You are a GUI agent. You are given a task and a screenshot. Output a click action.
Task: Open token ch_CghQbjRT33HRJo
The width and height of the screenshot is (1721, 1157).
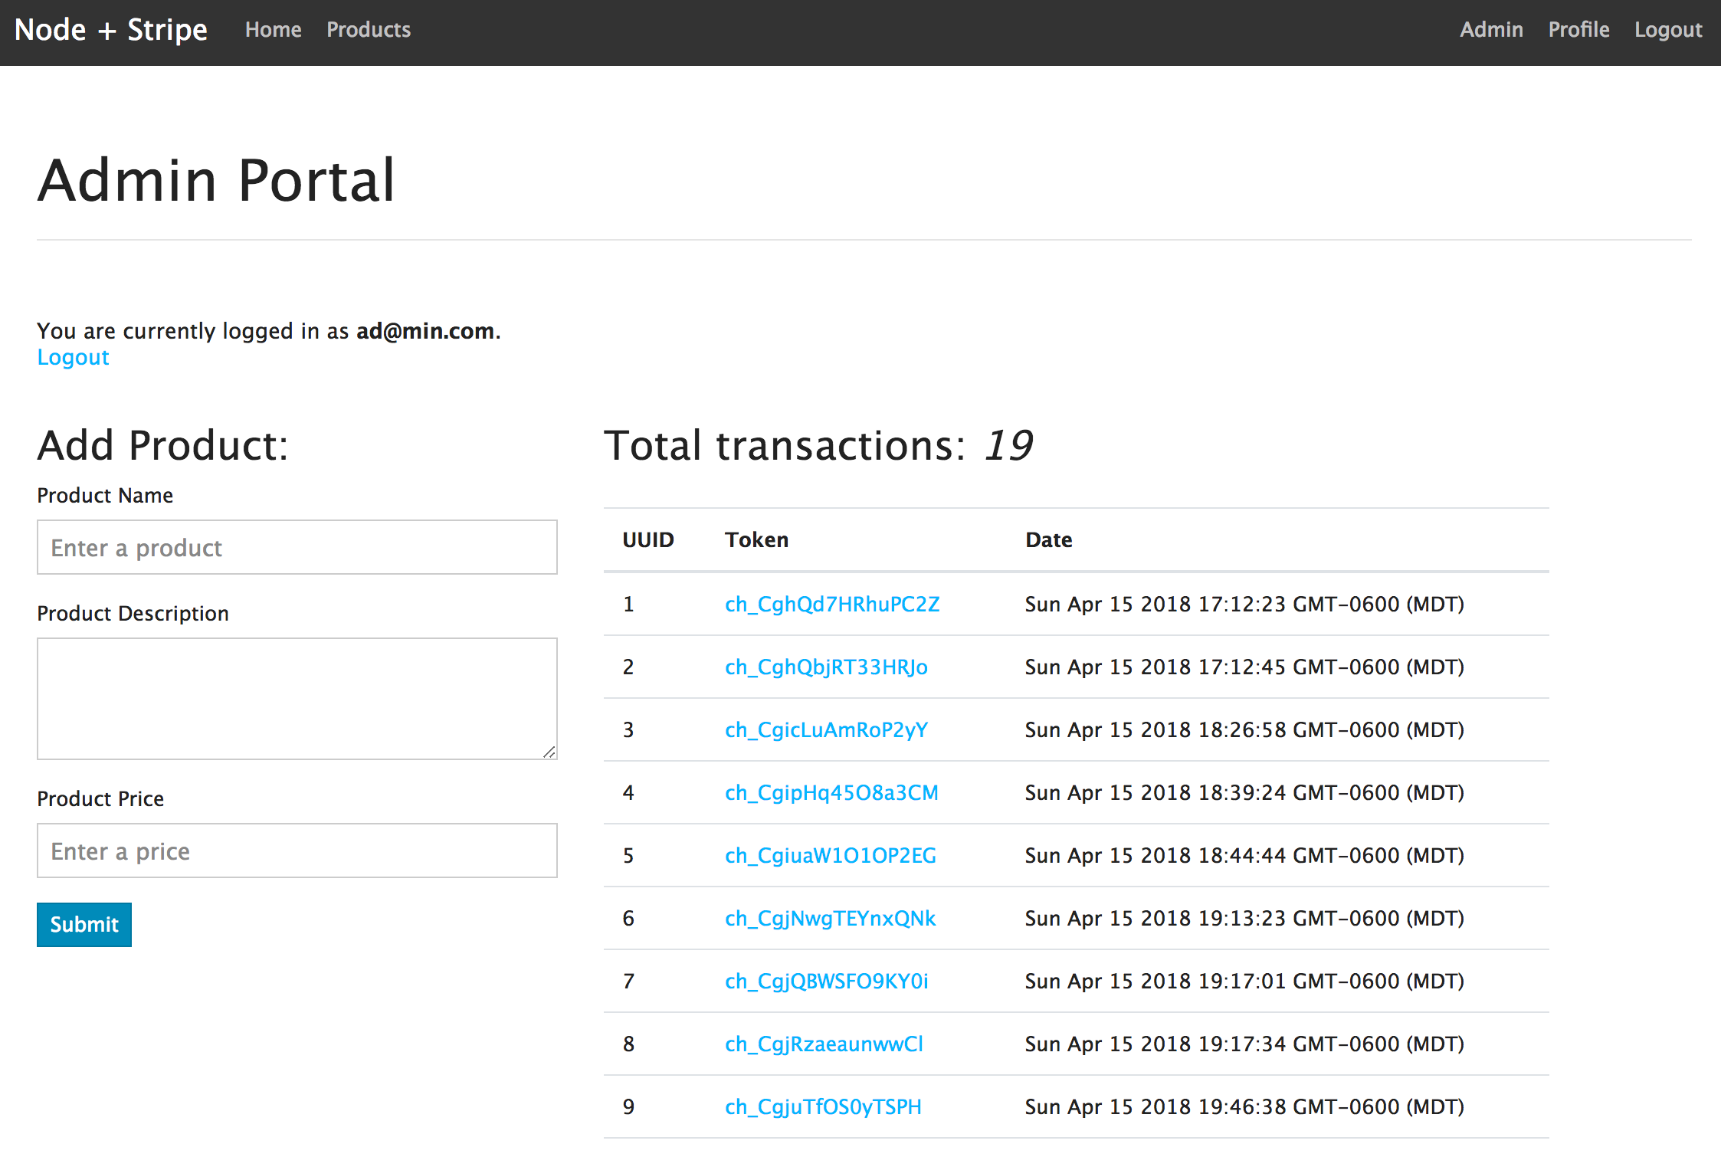[x=826, y=667]
